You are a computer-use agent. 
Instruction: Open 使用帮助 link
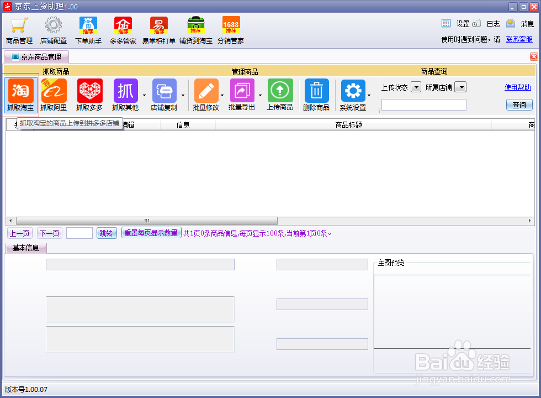click(x=518, y=87)
